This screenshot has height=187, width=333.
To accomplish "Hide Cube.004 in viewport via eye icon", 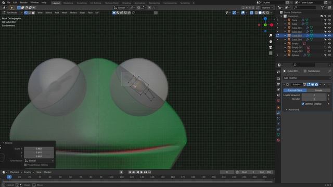I will (x=329, y=39).
